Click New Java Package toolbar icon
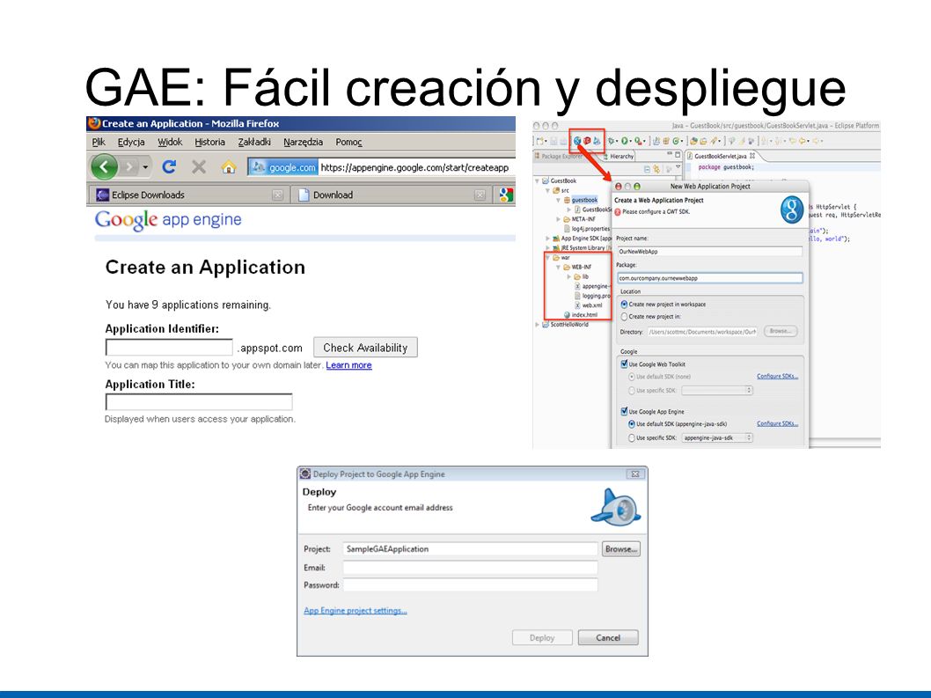This screenshot has height=698, width=931. [x=665, y=141]
